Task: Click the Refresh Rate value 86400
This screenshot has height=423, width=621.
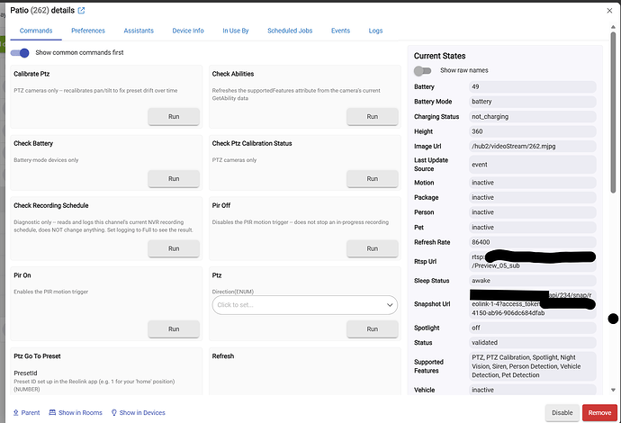Action: click(533, 242)
